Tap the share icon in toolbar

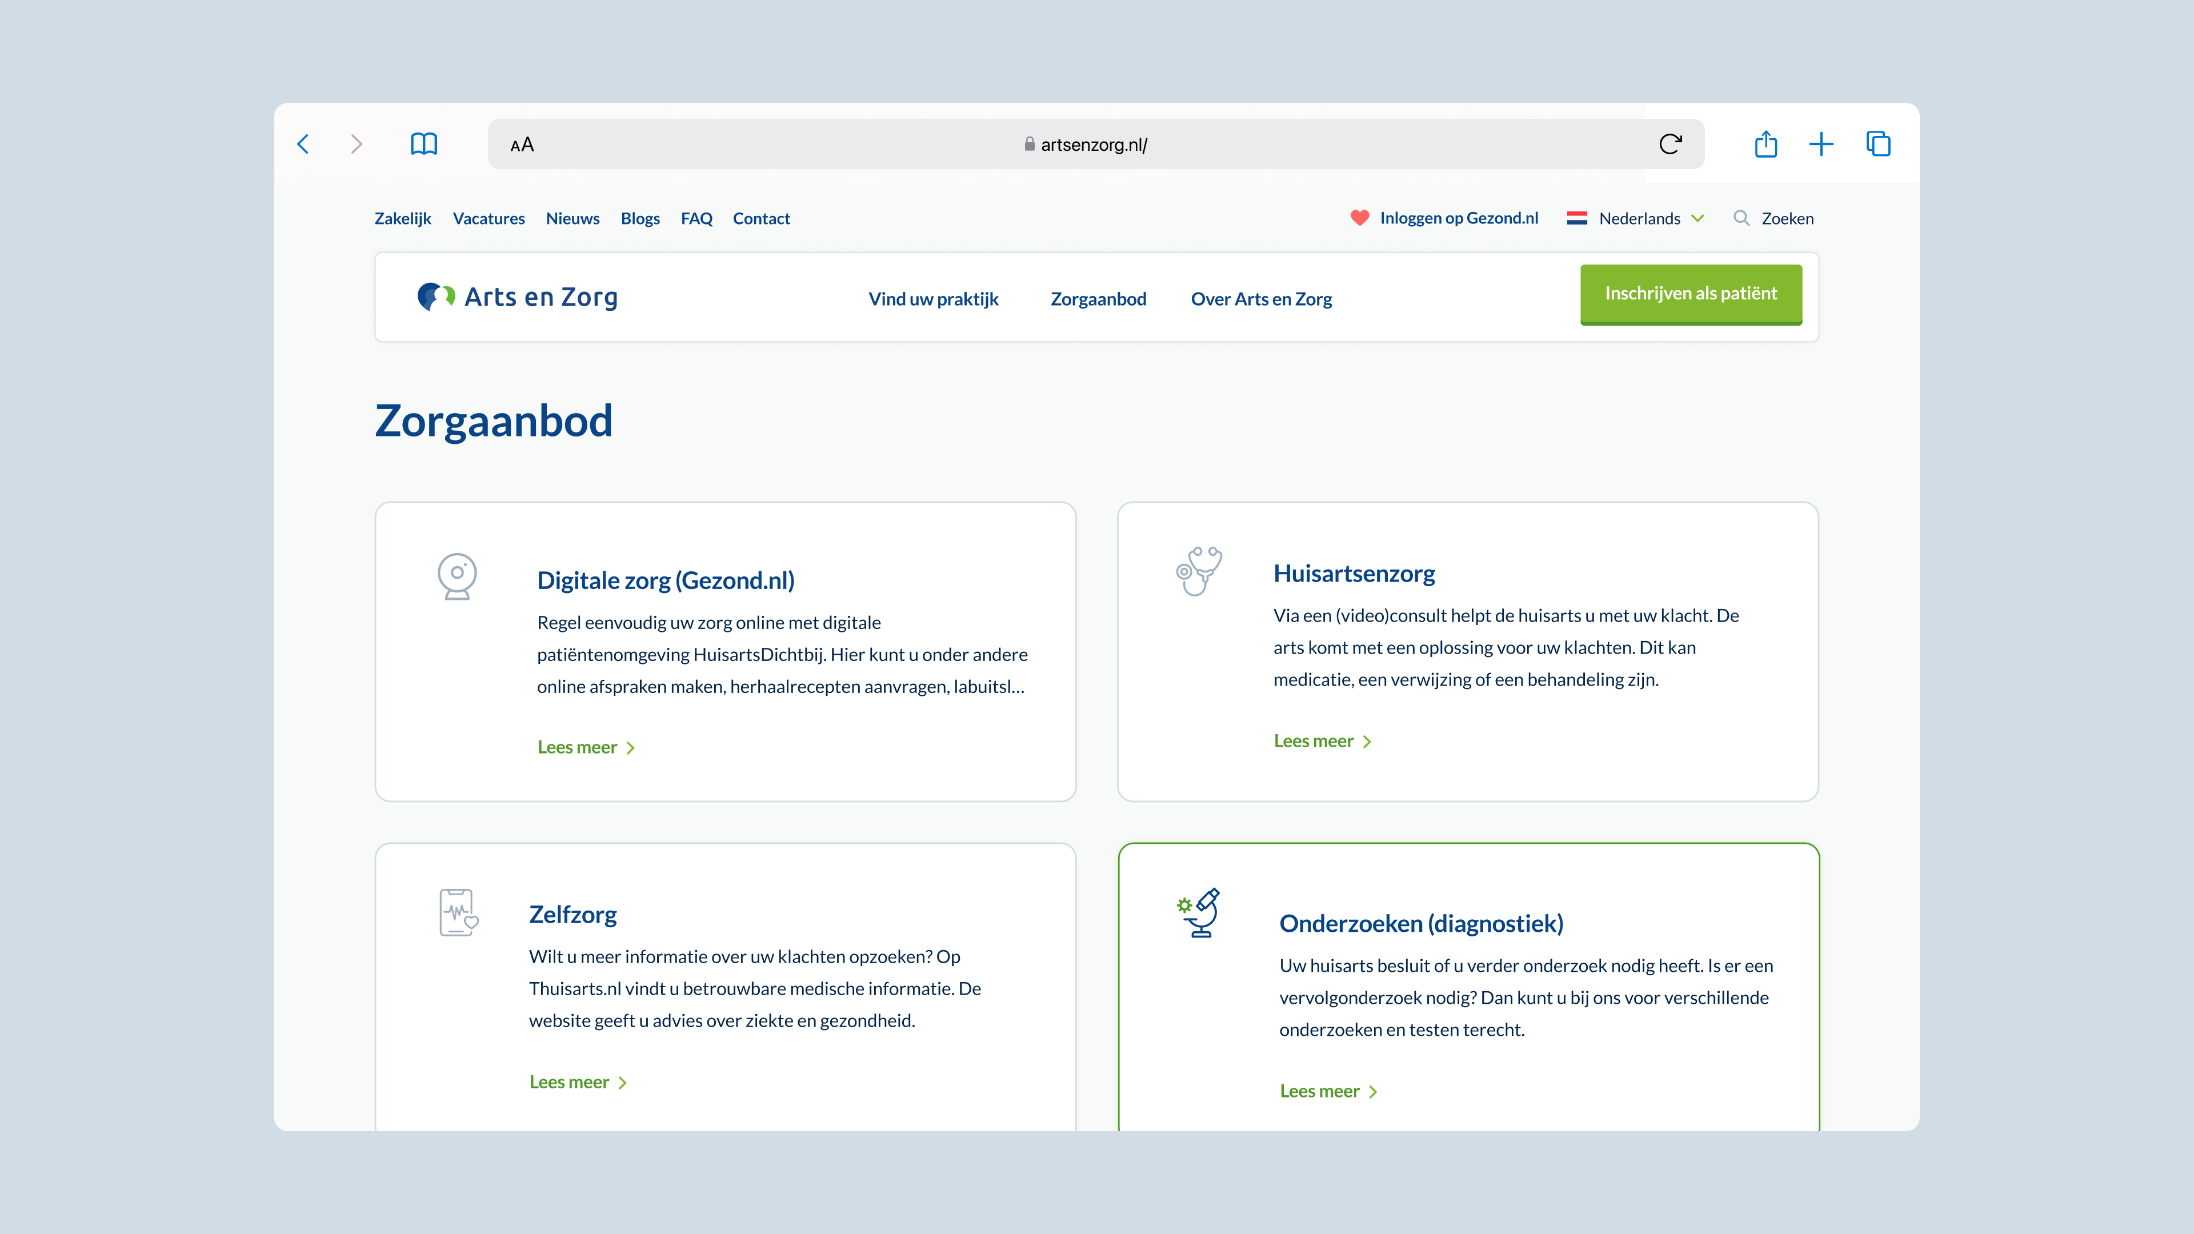pyautogui.click(x=1765, y=144)
